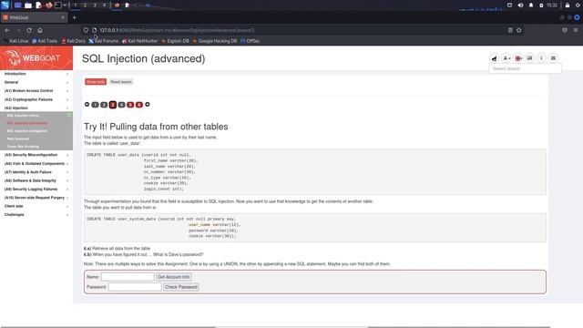The height and width of the screenshot is (328, 583).
Task: Open the SQL Injection (mitigation) lesson
Action: [27, 131]
